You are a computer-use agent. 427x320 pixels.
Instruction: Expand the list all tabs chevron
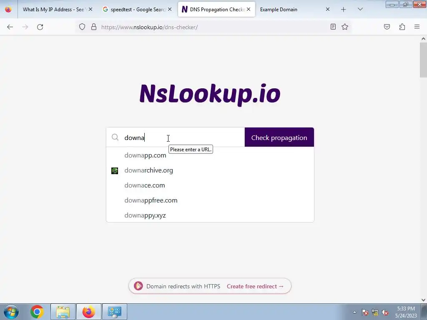coord(360,9)
